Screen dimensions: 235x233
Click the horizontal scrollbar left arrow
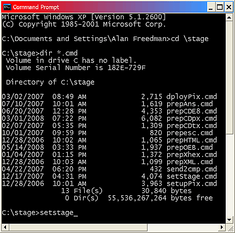point(5,227)
